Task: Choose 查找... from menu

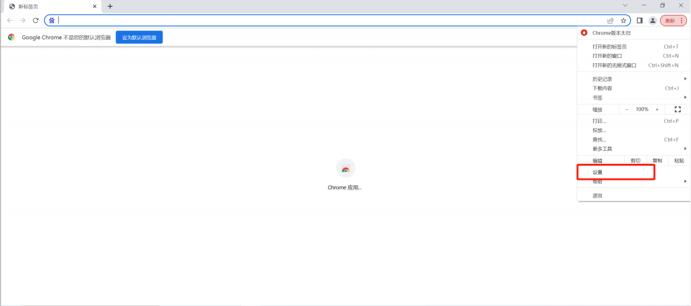Action: tap(634, 140)
